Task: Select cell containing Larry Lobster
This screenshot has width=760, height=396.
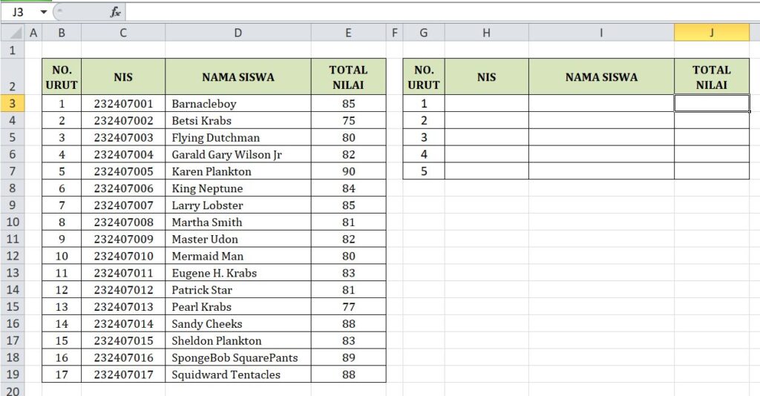Action: (x=238, y=205)
